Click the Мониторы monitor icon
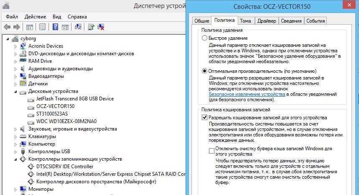359x195 pixels. pyautogui.click(x=23, y=189)
